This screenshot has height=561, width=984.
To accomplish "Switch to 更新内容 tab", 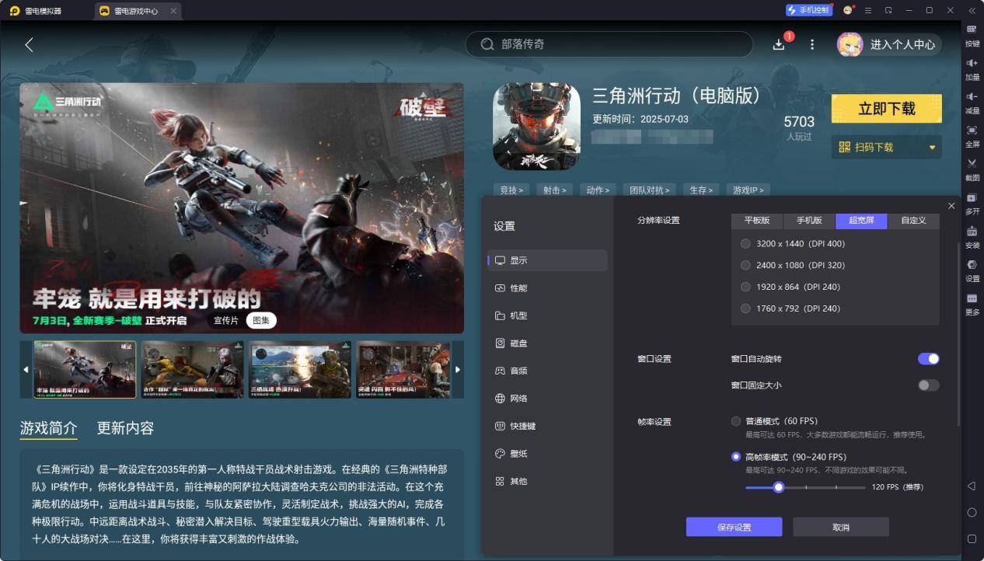I will click(x=125, y=428).
